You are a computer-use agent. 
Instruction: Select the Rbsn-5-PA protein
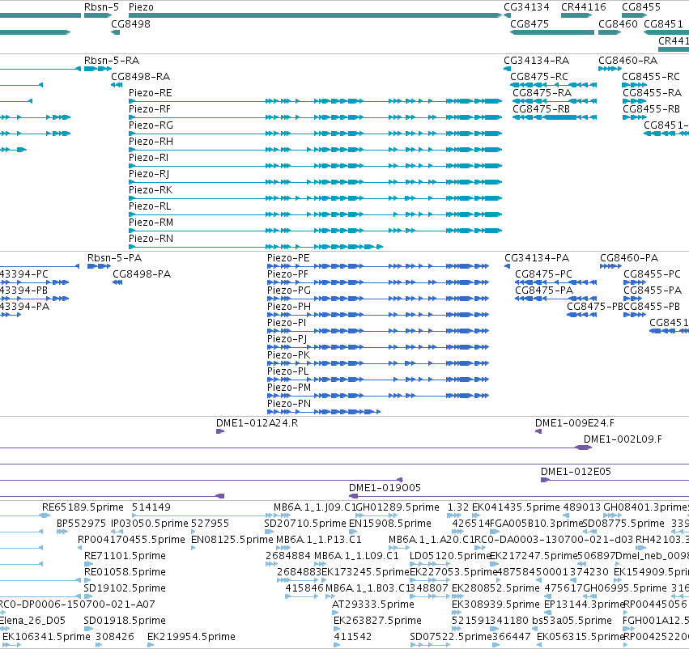(x=100, y=266)
